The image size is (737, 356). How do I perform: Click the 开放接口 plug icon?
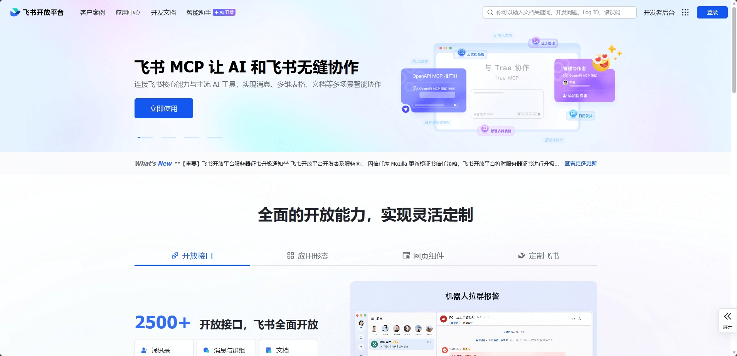click(x=175, y=255)
